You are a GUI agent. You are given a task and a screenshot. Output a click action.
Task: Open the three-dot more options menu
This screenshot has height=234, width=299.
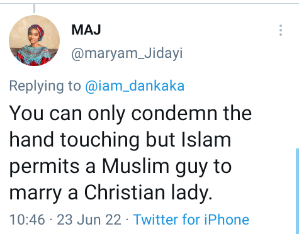coord(281,30)
